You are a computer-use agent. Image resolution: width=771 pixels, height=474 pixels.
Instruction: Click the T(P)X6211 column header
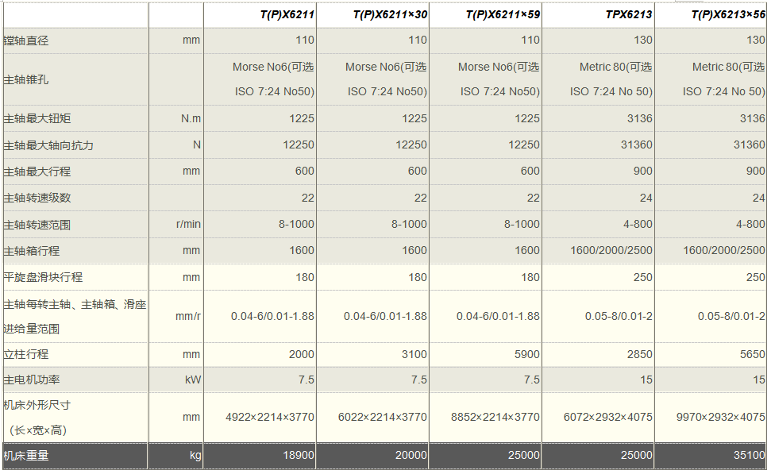coord(287,14)
